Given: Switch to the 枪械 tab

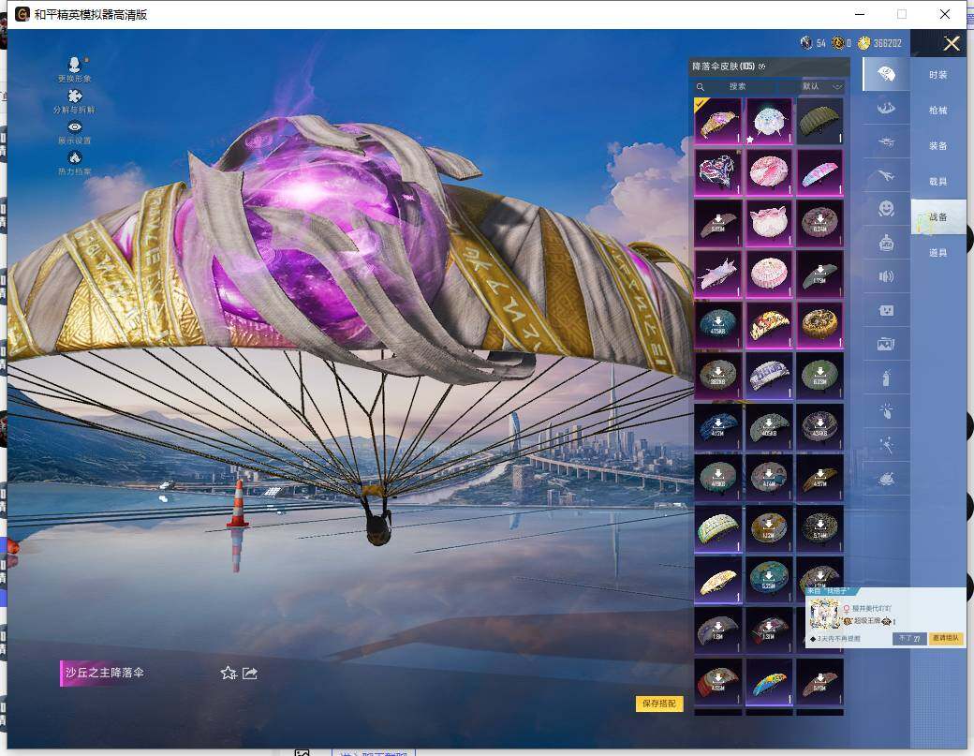Looking at the screenshot, I should [x=937, y=111].
